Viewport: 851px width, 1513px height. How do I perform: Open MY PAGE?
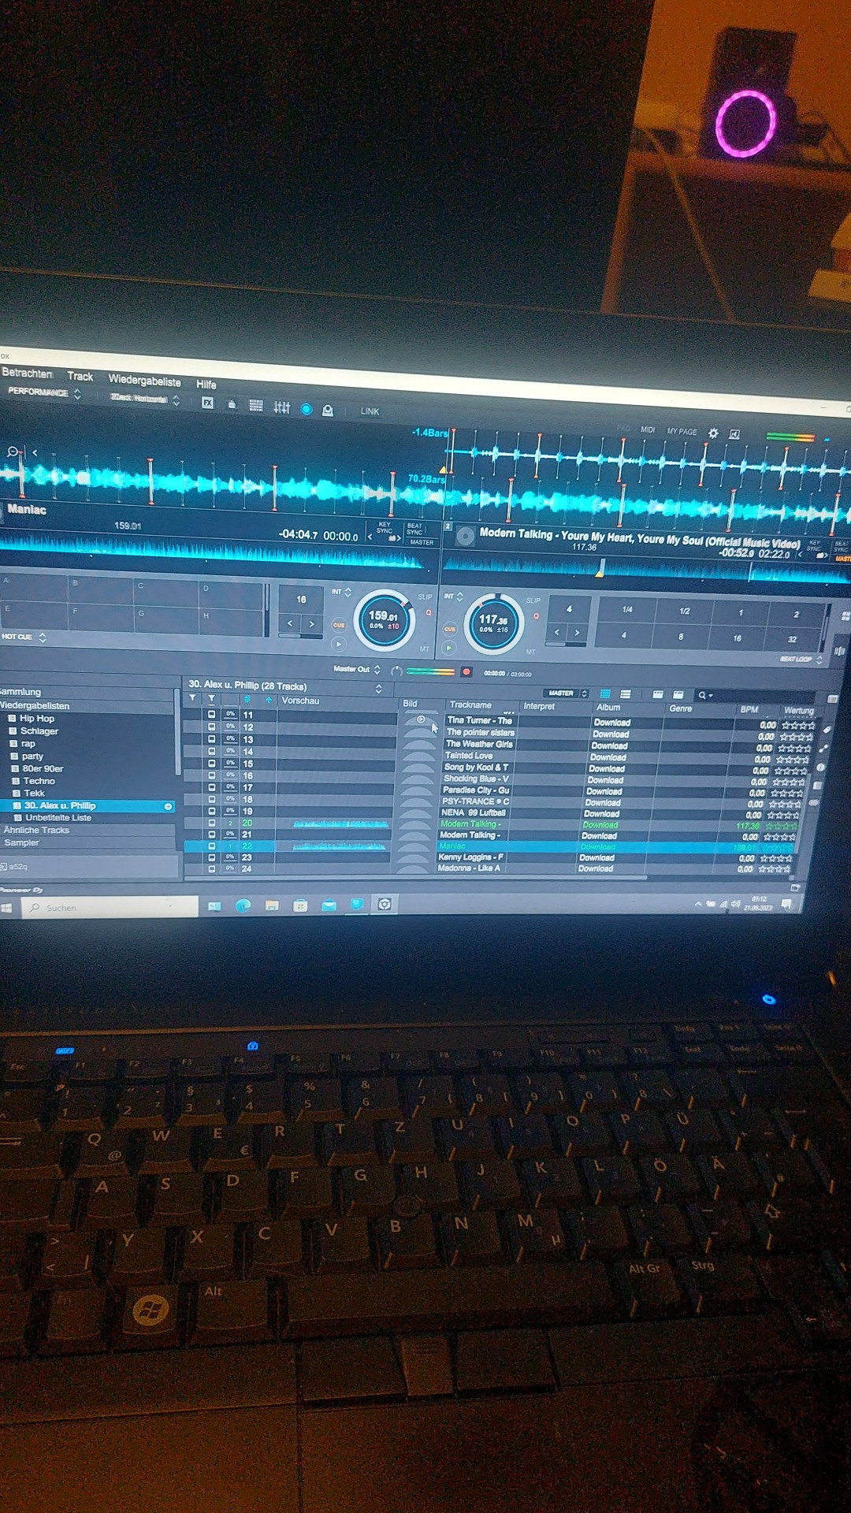(682, 432)
